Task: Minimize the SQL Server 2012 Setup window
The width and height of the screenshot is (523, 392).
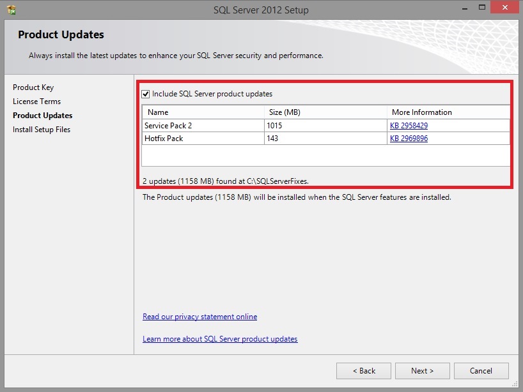Action: (x=465, y=8)
